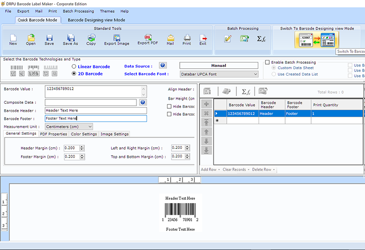
Task: Switch to Barcode Designing view via large icon
Action: pos(317,40)
